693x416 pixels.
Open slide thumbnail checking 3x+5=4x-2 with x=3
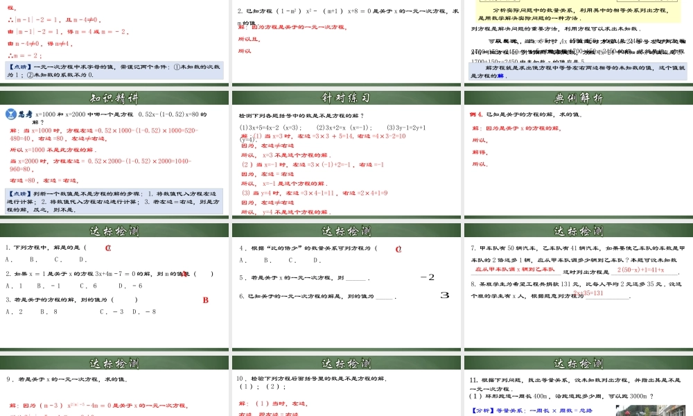(x=346, y=153)
